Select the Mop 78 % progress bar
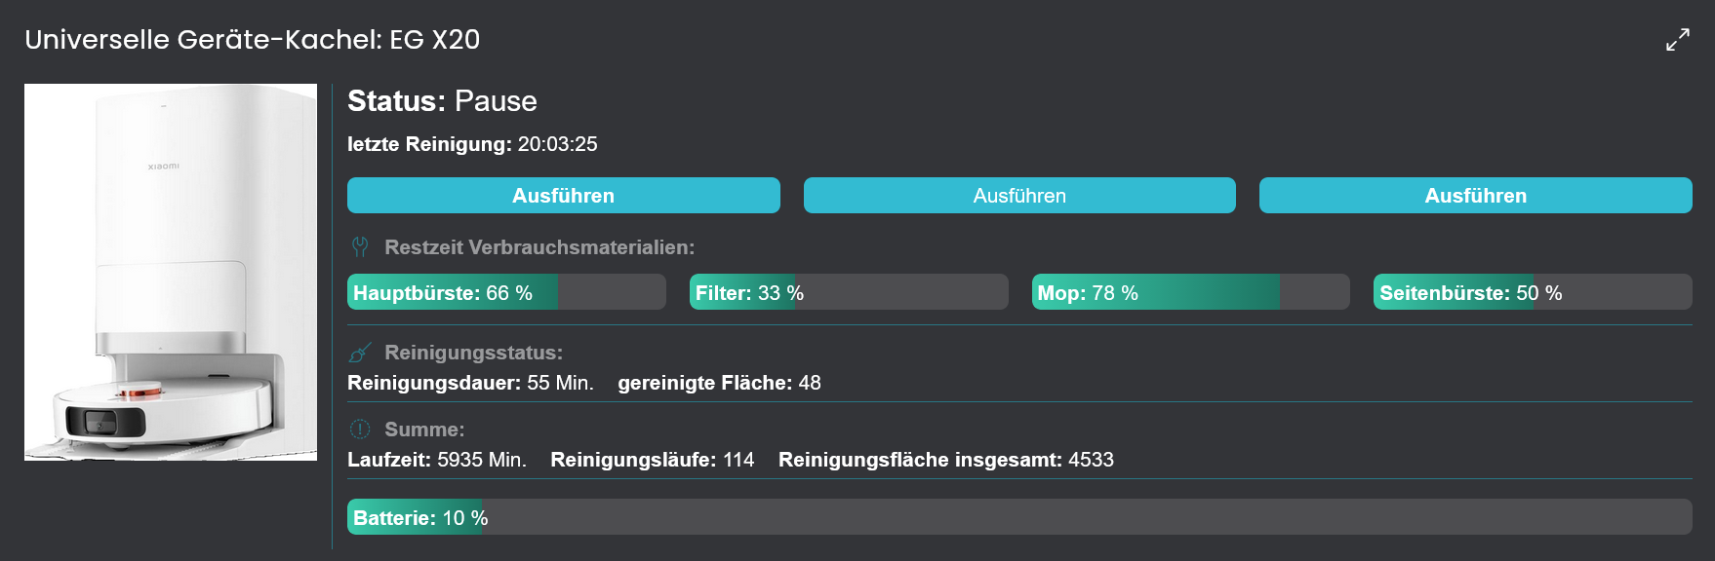The image size is (1715, 561). coord(1190,292)
